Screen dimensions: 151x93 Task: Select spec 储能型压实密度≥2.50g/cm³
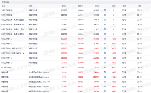pyautogui.click(x=39, y=86)
